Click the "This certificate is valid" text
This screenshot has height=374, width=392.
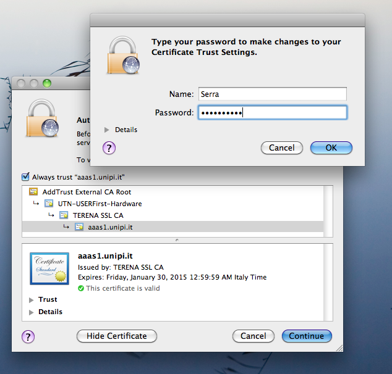pos(123,288)
